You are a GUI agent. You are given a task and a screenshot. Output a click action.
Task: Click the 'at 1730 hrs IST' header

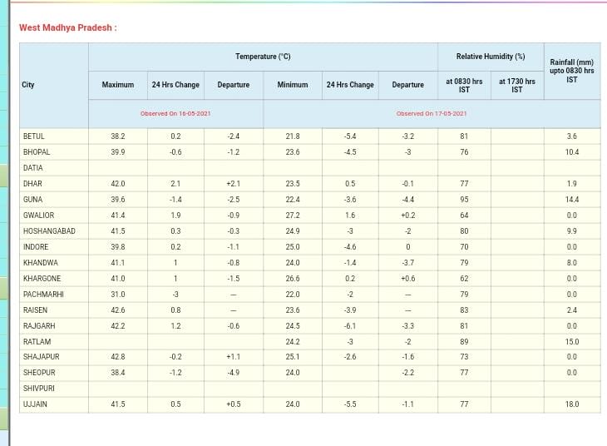click(516, 85)
